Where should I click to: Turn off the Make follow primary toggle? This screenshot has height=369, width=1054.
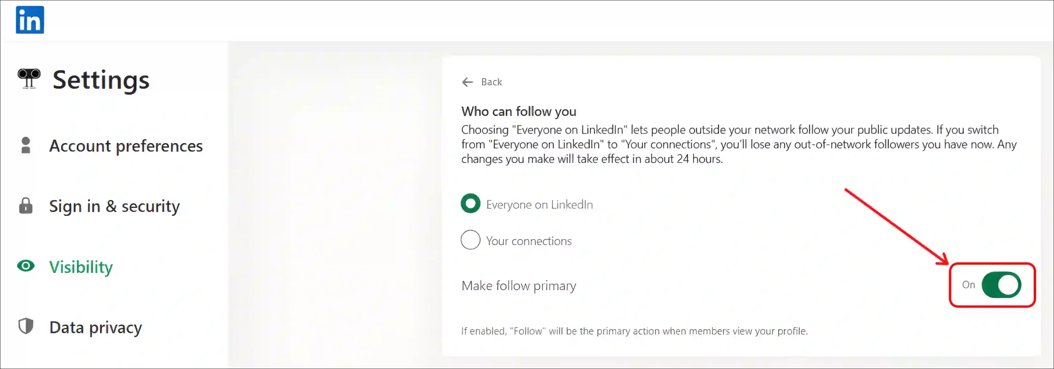click(1001, 285)
